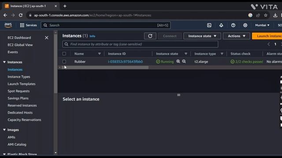Click the search magnifier in the AWS search bar
The height and width of the screenshot is (158, 282).
point(45,25)
